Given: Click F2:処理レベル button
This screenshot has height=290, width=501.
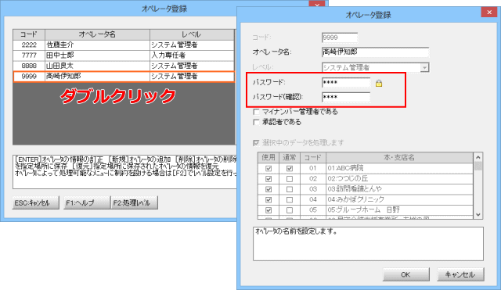Looking at the screenshot, I should (x=134, y=203).
